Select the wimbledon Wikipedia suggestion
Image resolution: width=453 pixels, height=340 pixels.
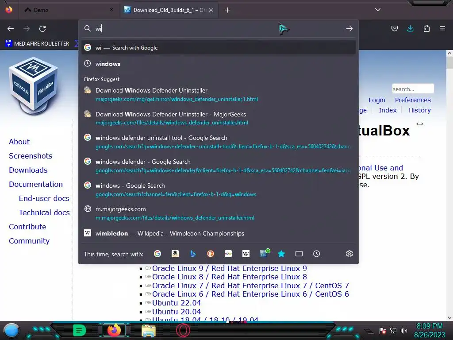[219, 233]
